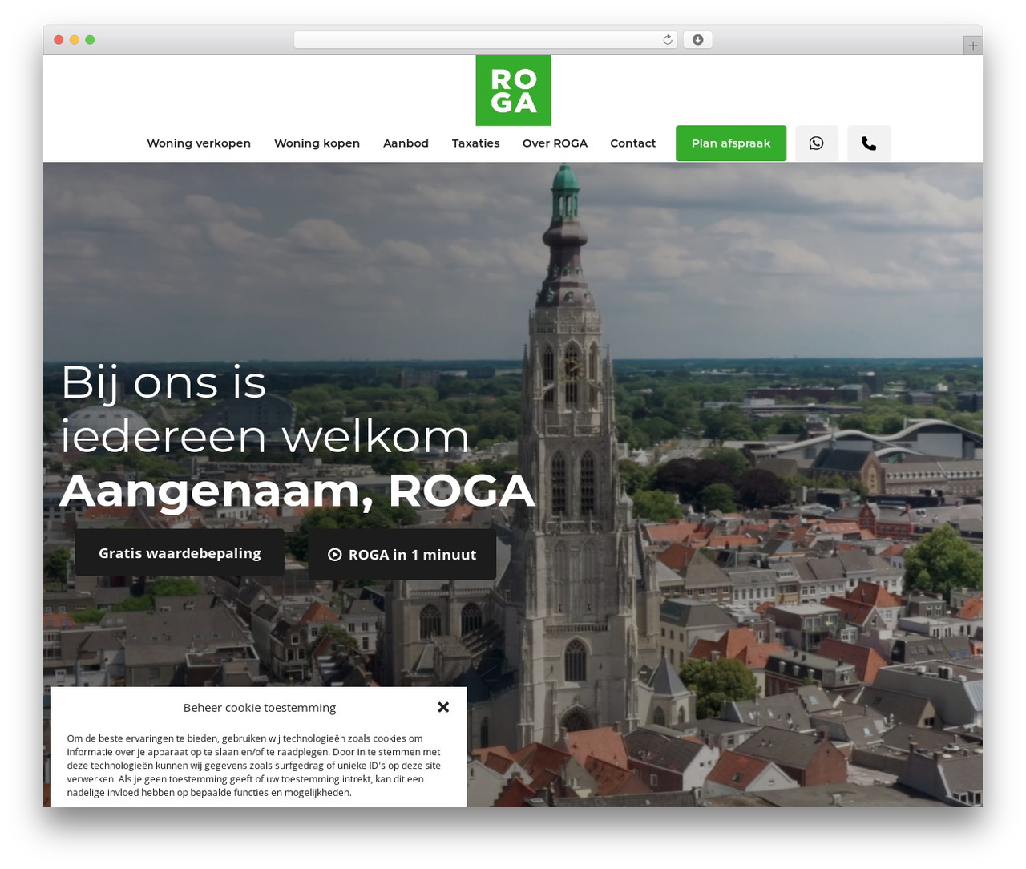The image size is (1026, 869).
Task: Click the Beheer cookie toestemming title
Action: tap(260, 708)
